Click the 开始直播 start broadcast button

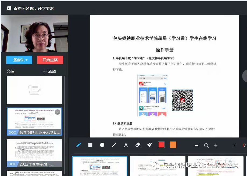[50, 60]
